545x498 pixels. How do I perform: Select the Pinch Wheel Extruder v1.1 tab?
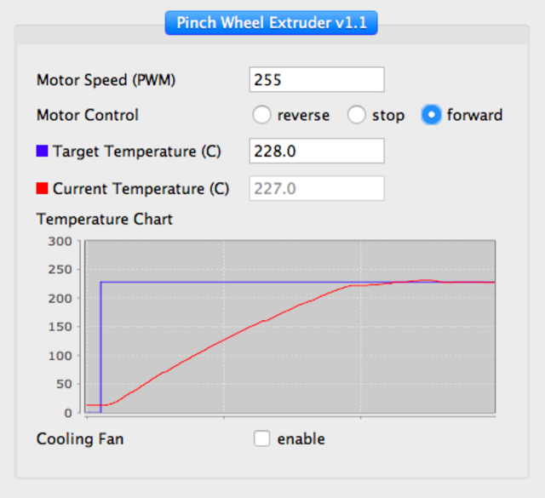click(x=271, y=23)
